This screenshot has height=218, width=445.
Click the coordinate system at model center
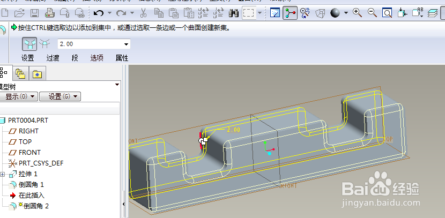[269, 148]
